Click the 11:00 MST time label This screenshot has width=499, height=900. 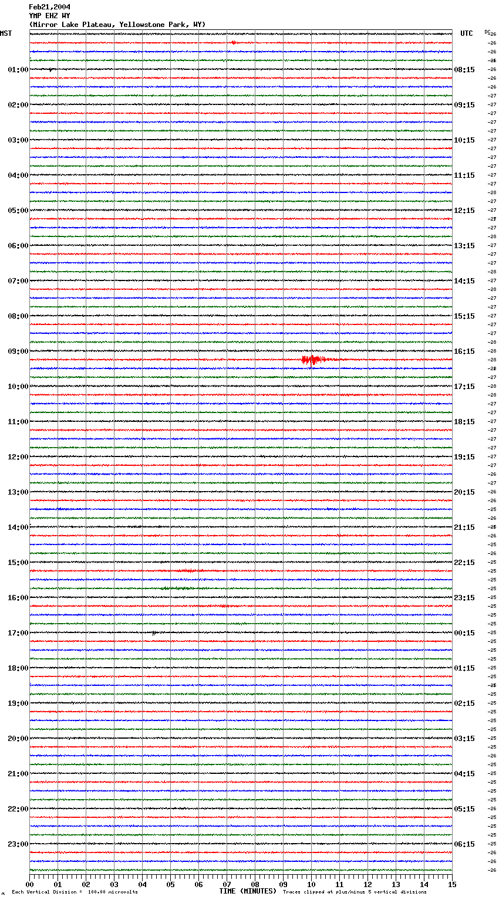[x=18, y=422]
